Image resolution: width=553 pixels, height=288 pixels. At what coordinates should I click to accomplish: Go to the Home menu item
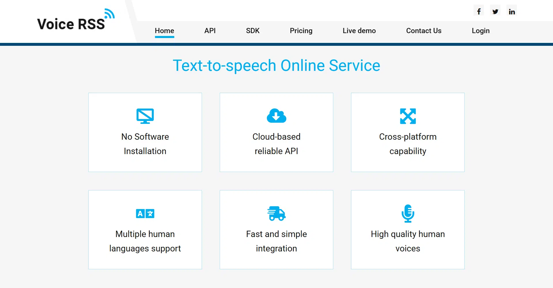pos(164,31)
